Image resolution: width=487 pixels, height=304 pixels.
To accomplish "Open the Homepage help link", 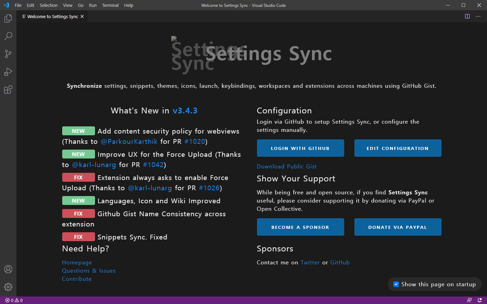I will [x=77, y=262].
